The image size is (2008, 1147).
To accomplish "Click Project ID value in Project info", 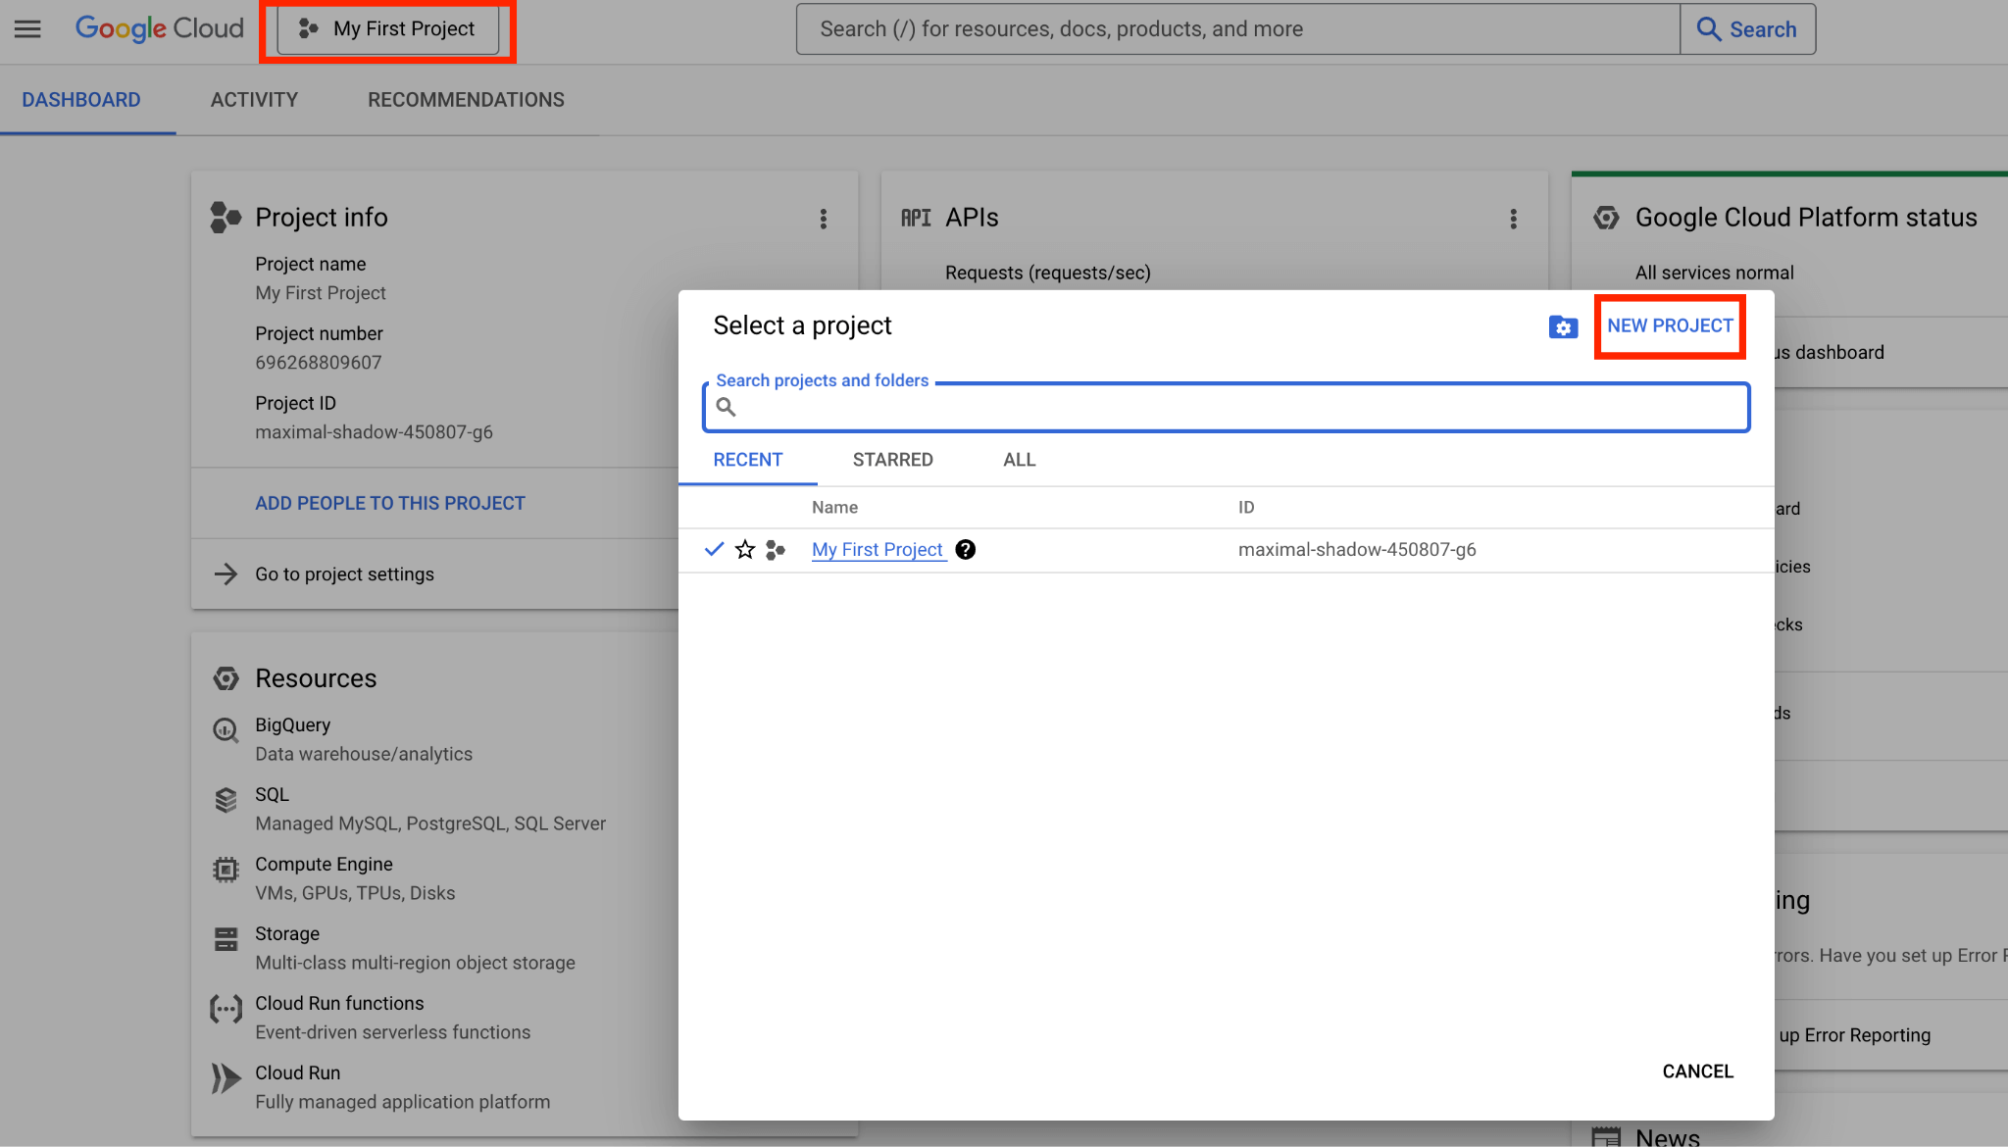I will [374, 432].
